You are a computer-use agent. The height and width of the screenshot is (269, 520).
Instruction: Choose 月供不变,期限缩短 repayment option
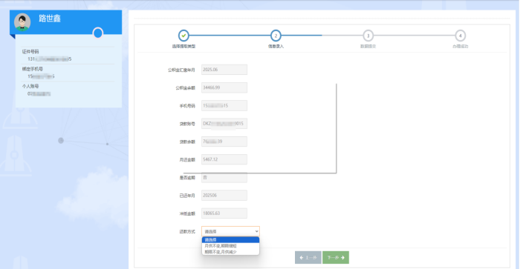tap(230, 246)
